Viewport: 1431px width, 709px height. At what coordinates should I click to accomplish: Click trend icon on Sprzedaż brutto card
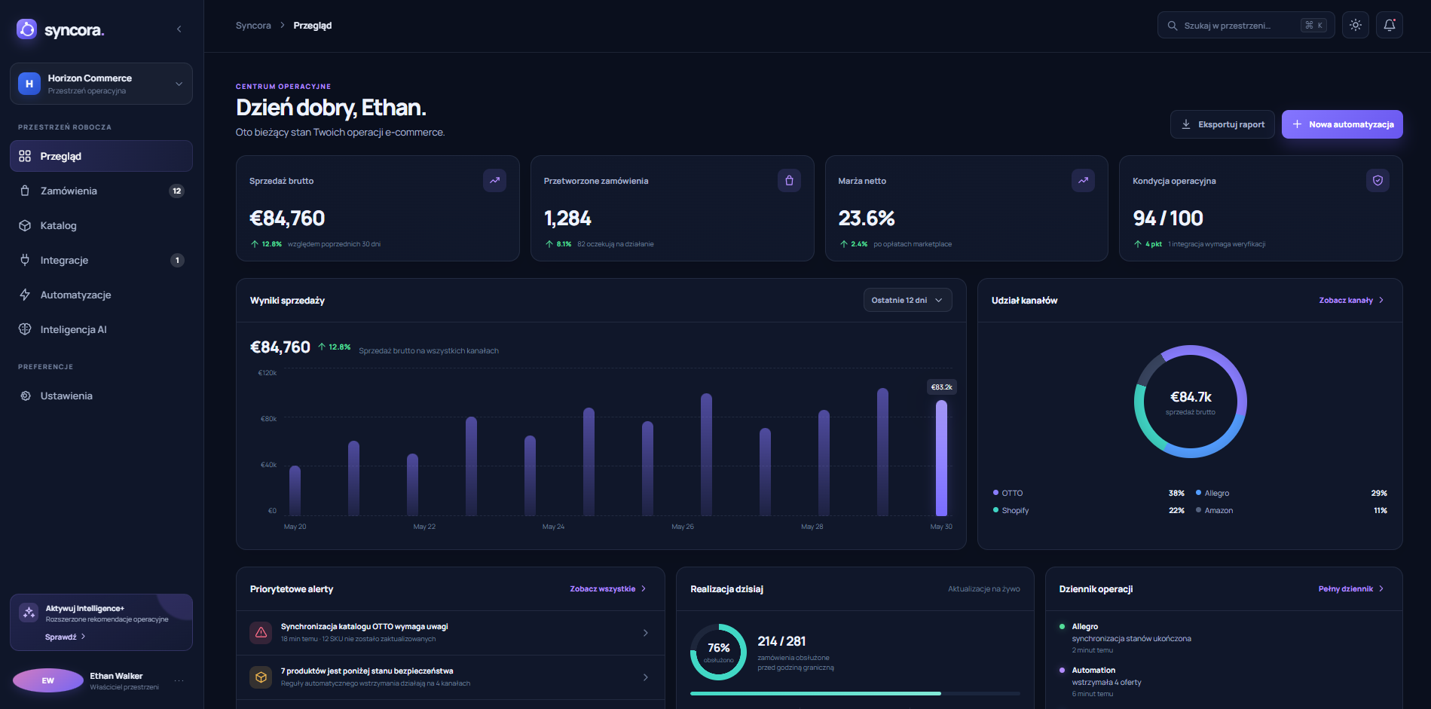pos(494,180)
